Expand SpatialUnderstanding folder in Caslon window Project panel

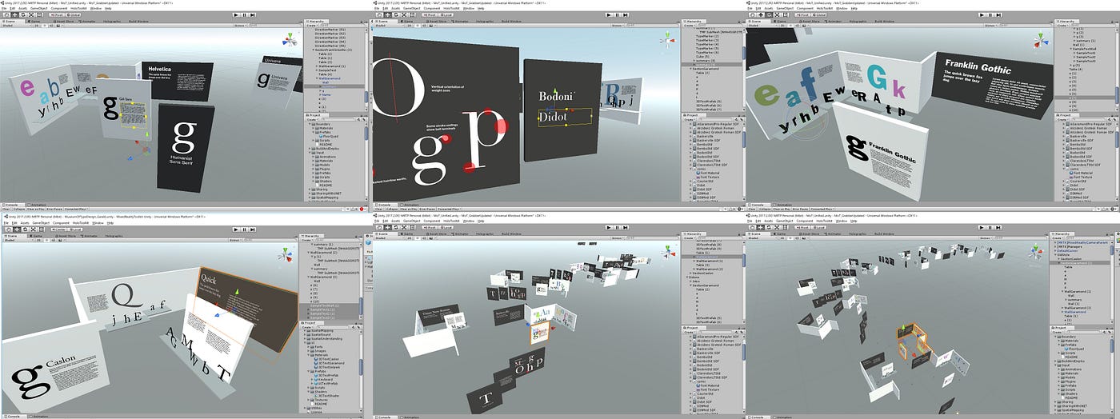(x=305, y=338)
